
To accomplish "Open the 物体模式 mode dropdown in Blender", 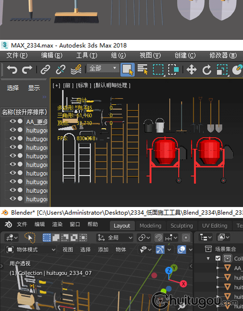I will (x=31, y=249).
